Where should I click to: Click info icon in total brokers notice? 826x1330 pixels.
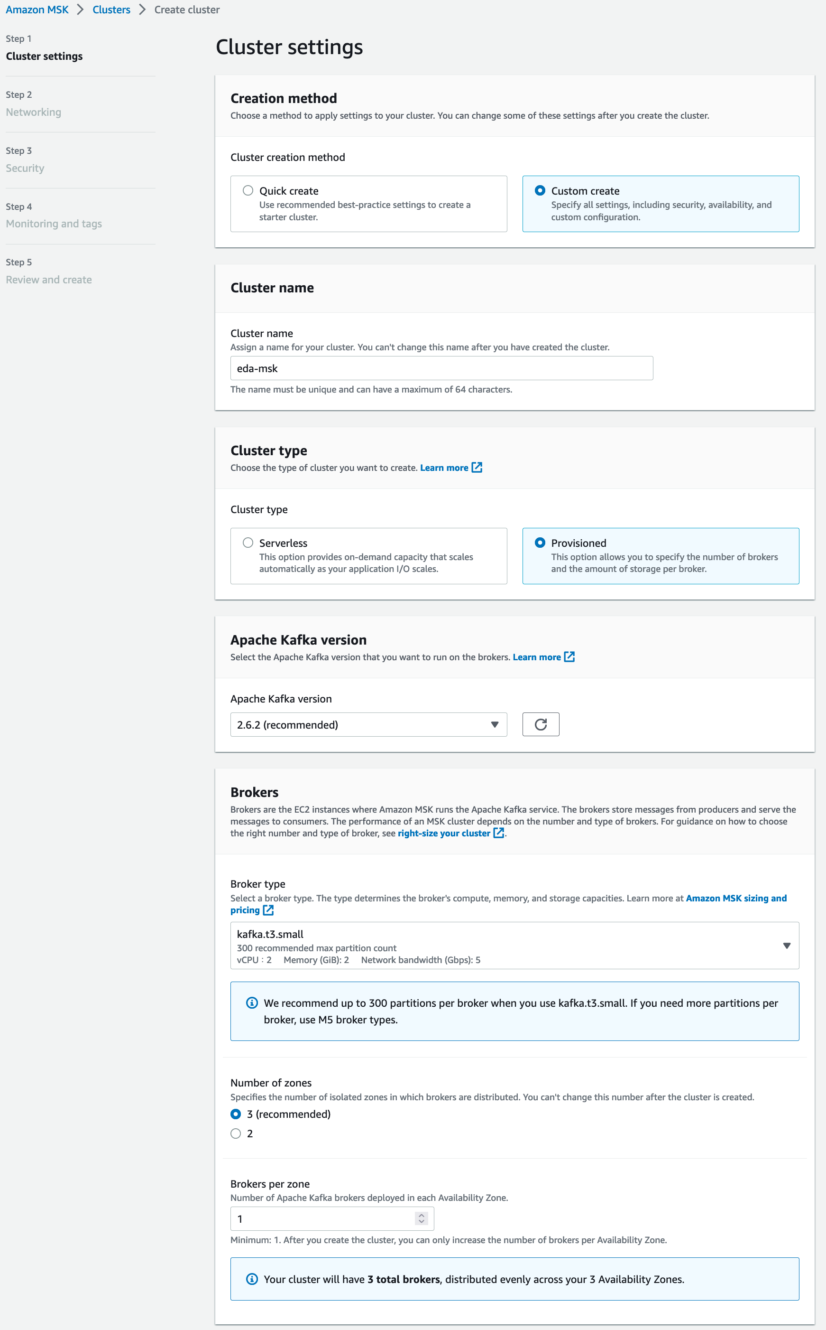pyautogui.click(x=252, y=1279)
